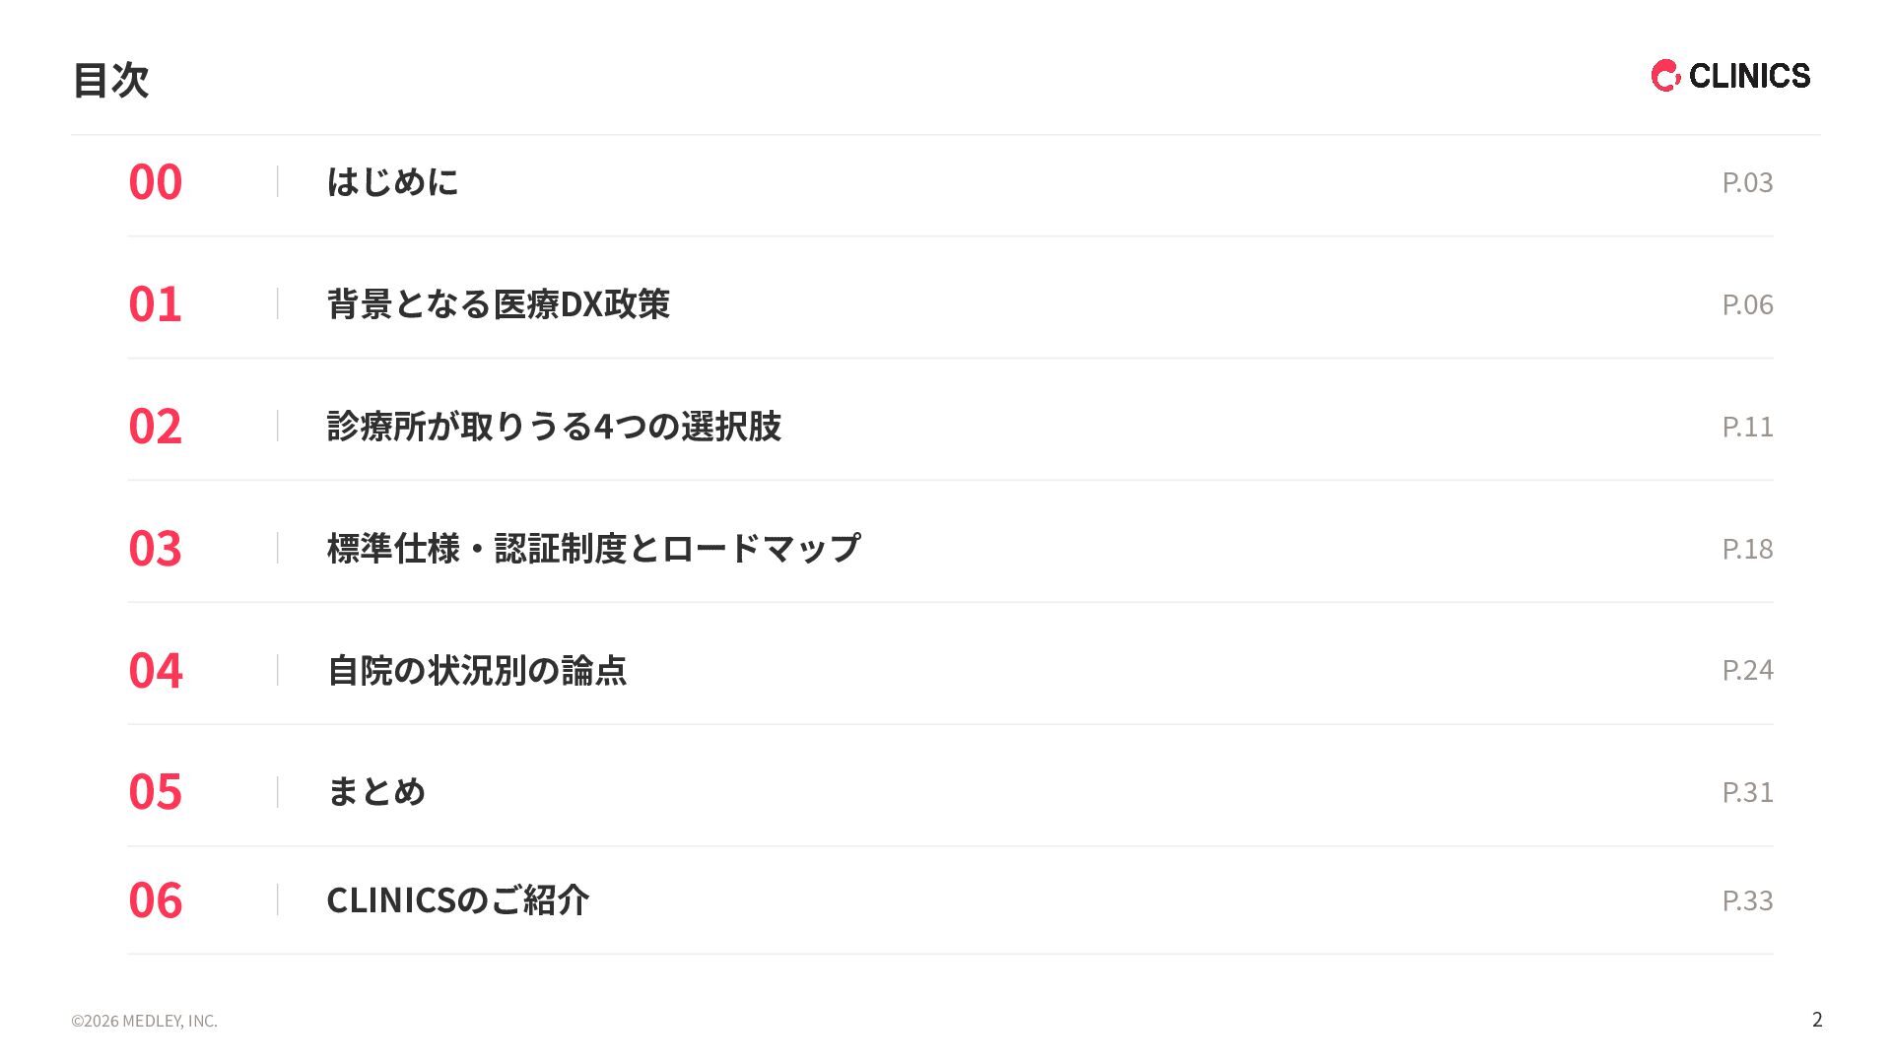1892x1064 pixels.
Task: Click page reference P.18
Action: 1747,549
